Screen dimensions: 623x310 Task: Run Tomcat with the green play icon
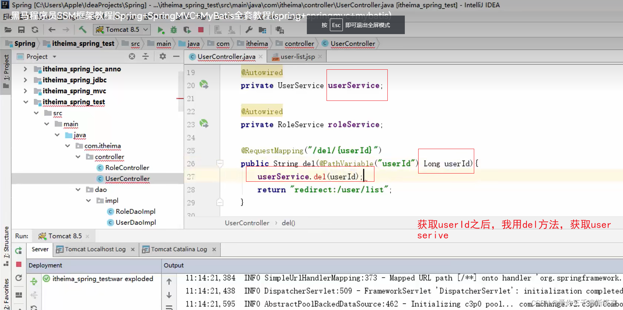pyautogui.click(x=160, y=30)
